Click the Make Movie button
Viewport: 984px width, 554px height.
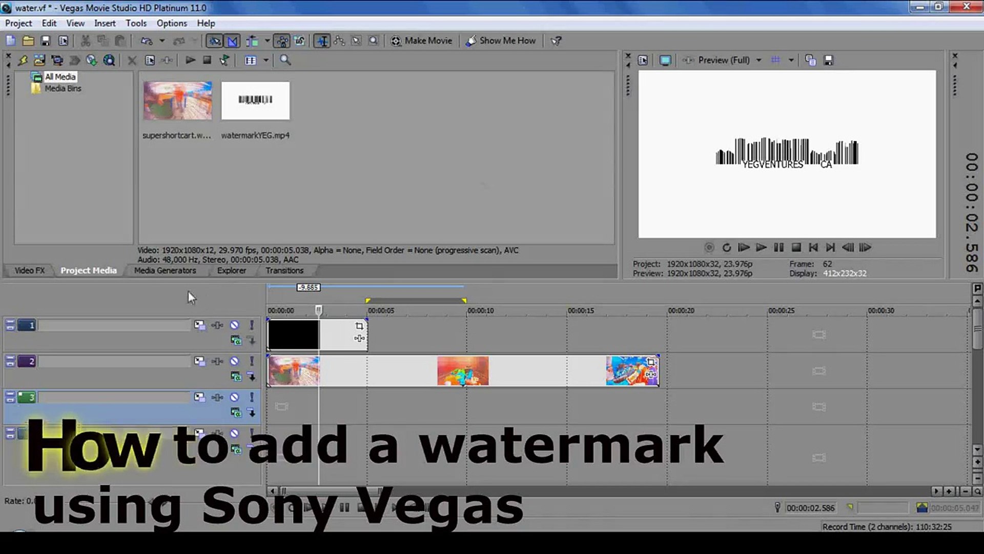(x=421, y=41)
